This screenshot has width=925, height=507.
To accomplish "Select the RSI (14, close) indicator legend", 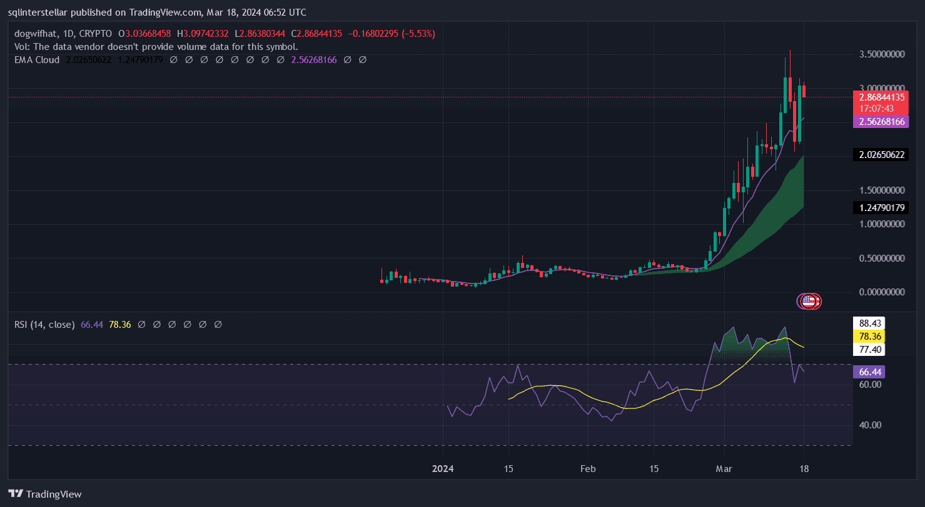I will click(44, 325).
